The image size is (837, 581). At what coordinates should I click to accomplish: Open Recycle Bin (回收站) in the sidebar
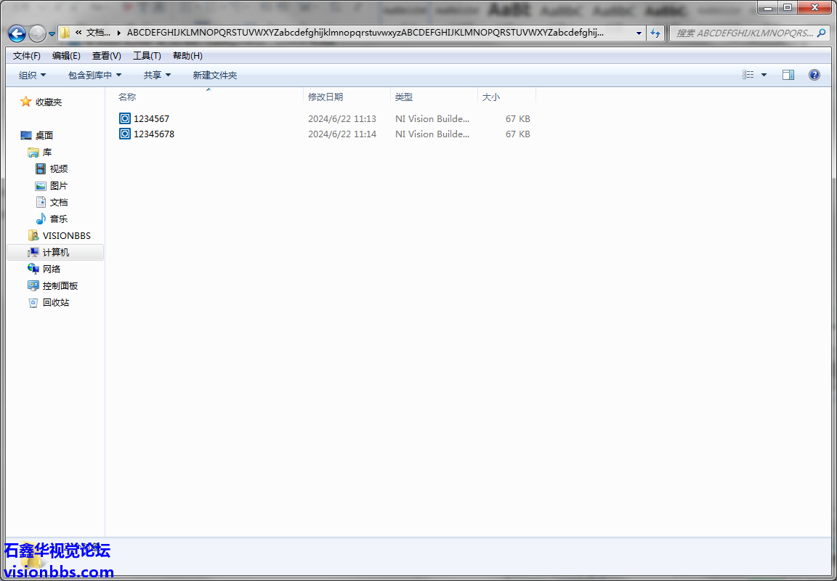[55, 303]
